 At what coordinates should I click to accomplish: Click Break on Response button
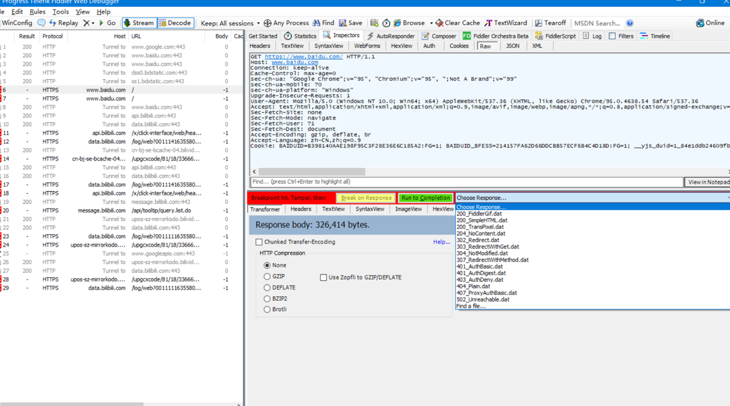(x=367, y=197)
